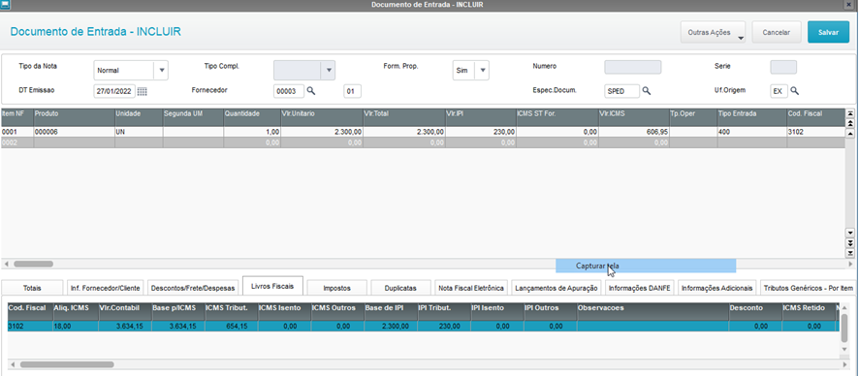The image size is (859, 376).
Task: Click the Espec.Docum. field showing SPED
Action: click(x=621, y=91)
